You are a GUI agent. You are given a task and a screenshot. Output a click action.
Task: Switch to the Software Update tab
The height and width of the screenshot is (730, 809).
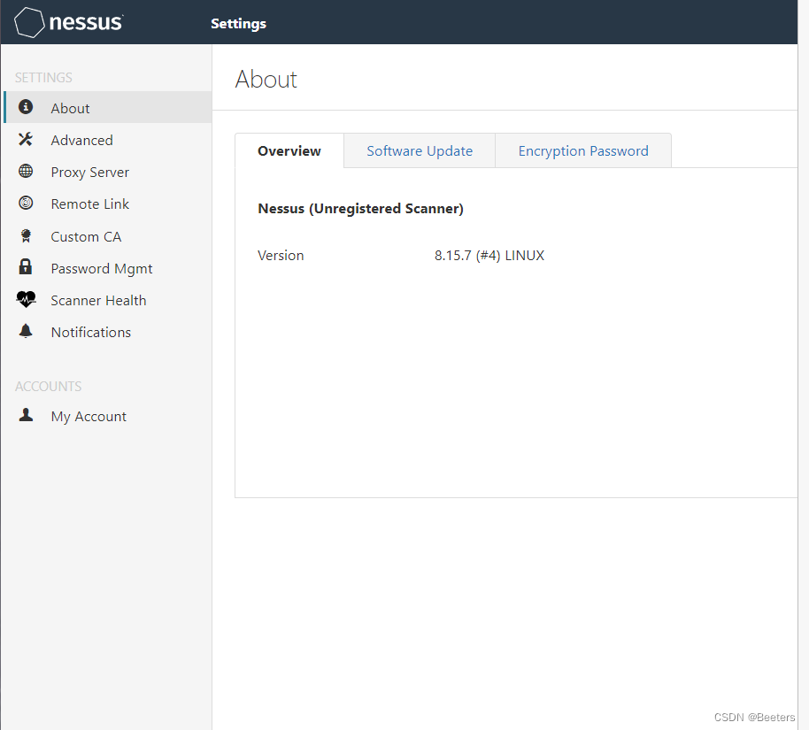click(x=420, y=150)
